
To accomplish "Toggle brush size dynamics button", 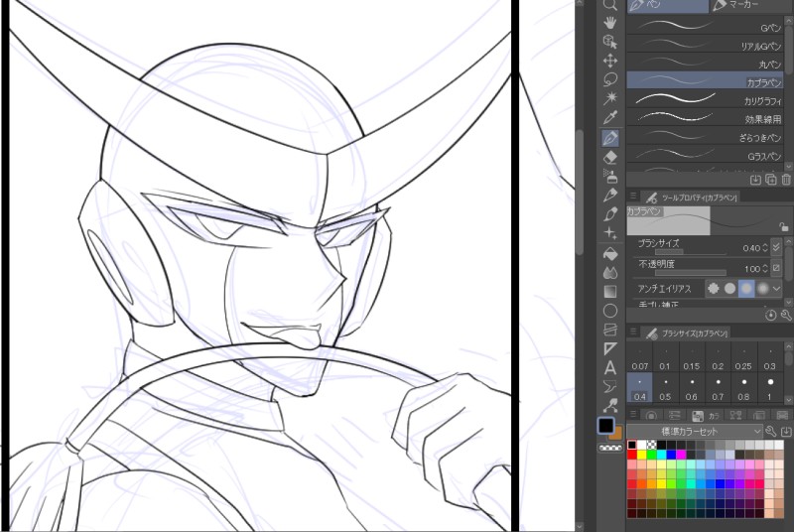I will point(776,247).
